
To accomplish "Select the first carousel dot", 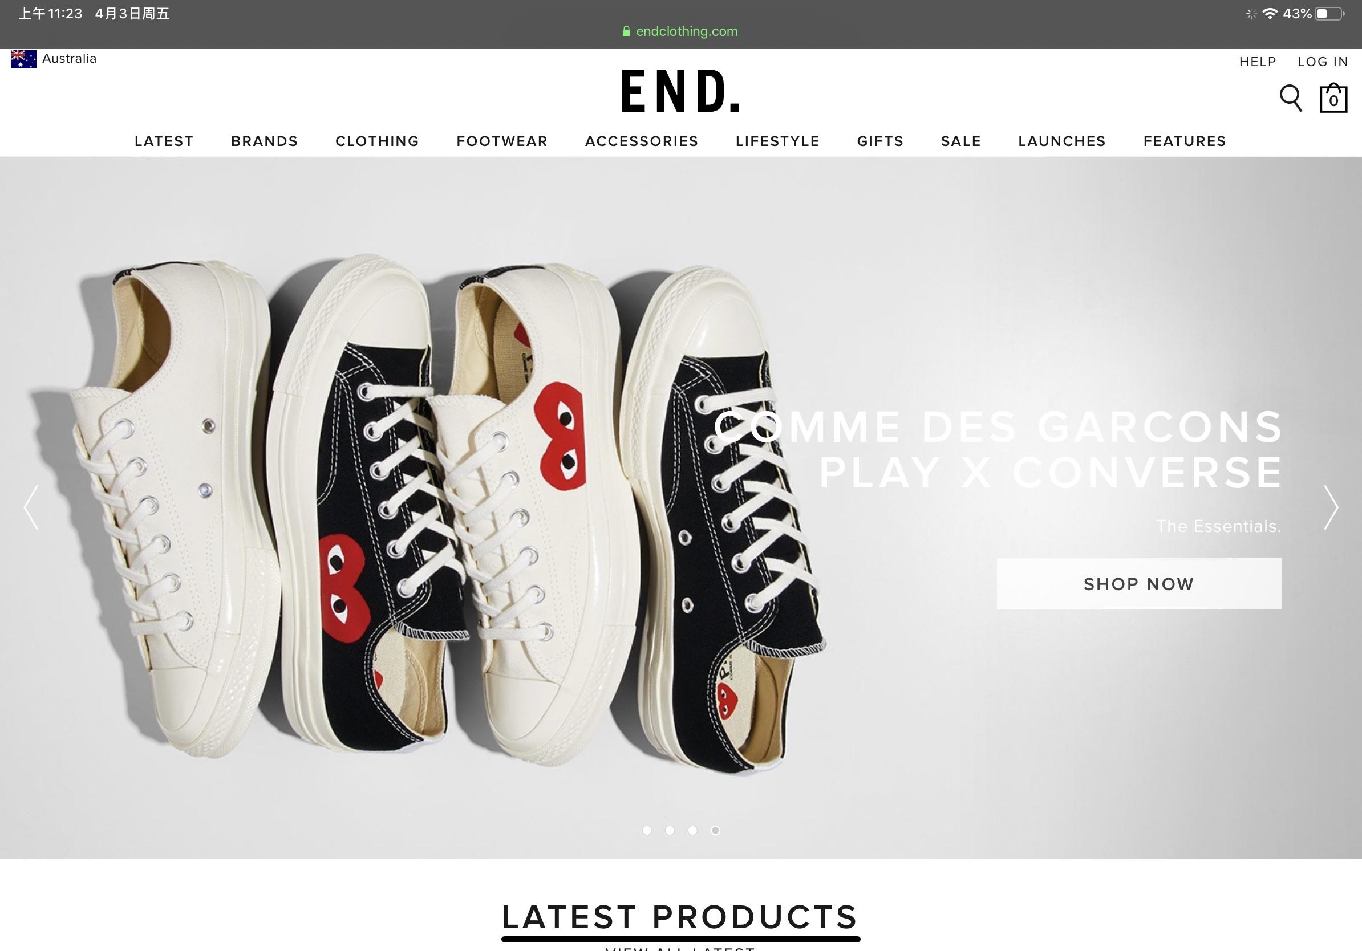I will point(647,830).
